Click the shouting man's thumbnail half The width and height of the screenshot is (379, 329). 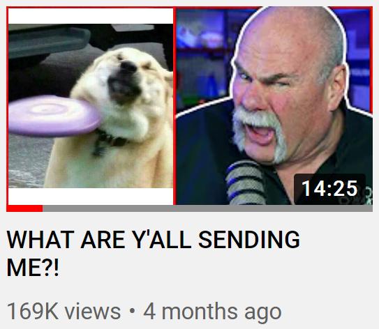coord(274,106)
